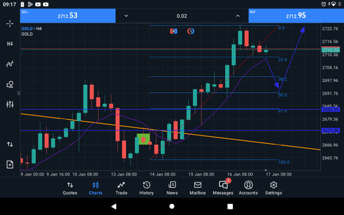The image size is (344, 215).
Task: Tap the alarm icon in status bar
Action: click(x=324, y=4)
